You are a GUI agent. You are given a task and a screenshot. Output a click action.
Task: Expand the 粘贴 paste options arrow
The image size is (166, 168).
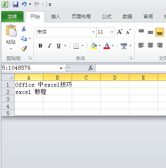point(11,49)
